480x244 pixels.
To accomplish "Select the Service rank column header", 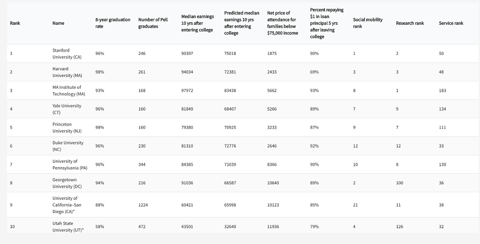I will click(x=451, y=23).
